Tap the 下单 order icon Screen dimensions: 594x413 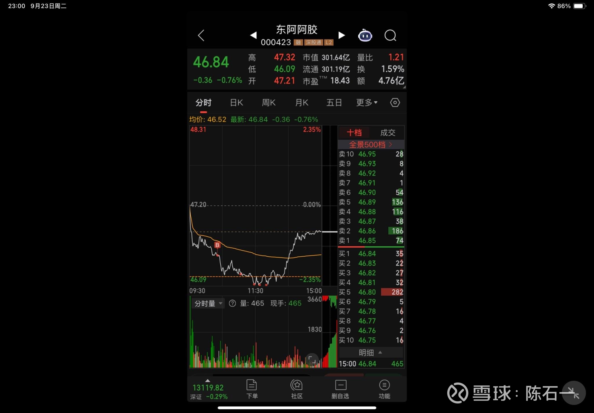pos(252,389)
